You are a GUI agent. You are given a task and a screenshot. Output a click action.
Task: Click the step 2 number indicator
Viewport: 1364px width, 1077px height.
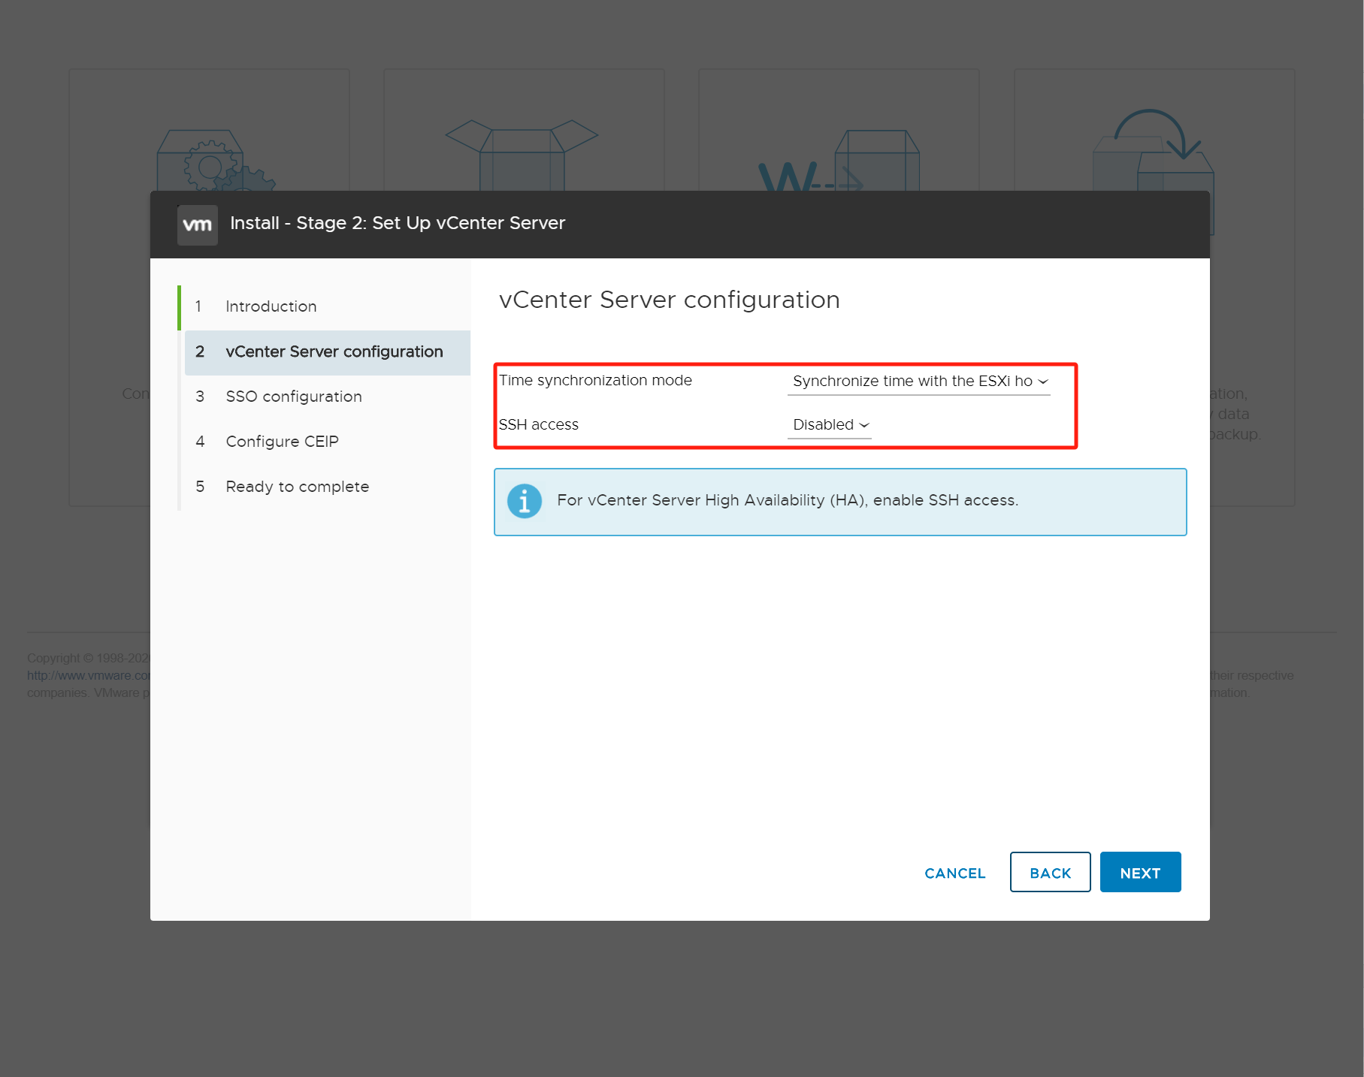(200, 351)
